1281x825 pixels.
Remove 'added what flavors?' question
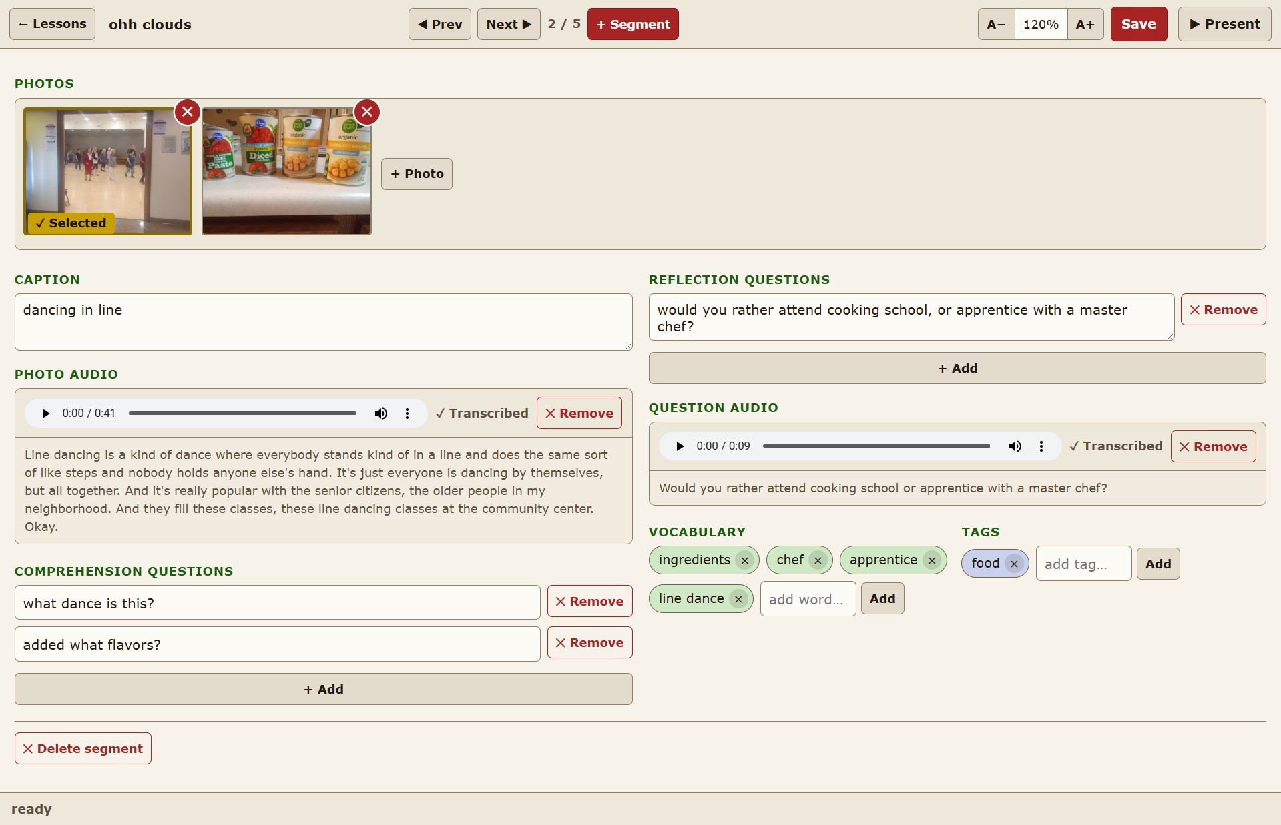(590, 642)
